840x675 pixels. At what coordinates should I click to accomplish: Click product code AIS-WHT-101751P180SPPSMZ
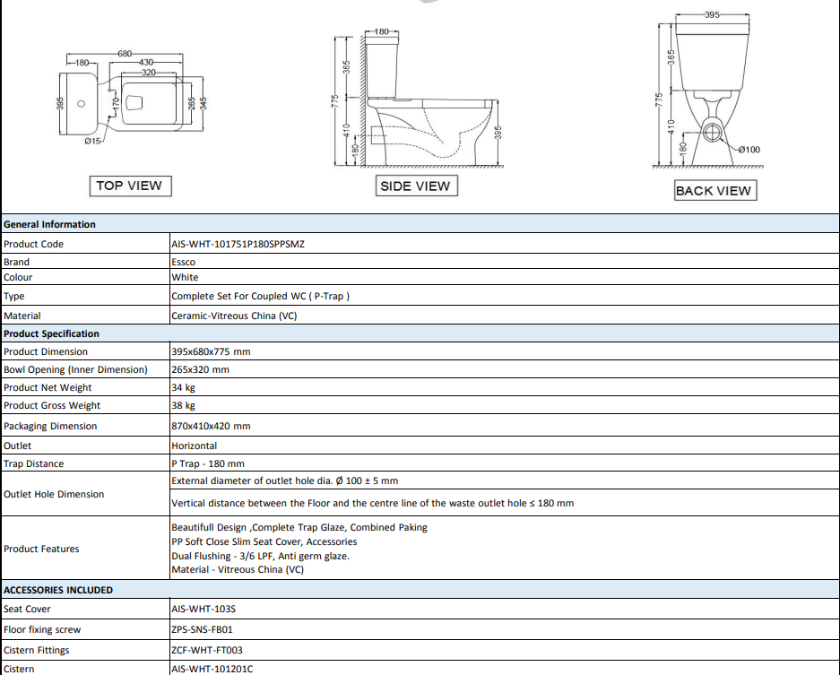[x=238, y=244]
